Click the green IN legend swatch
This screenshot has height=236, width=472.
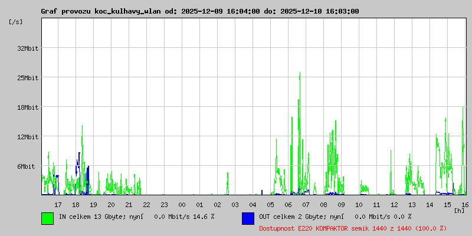(x=48, y=218)
